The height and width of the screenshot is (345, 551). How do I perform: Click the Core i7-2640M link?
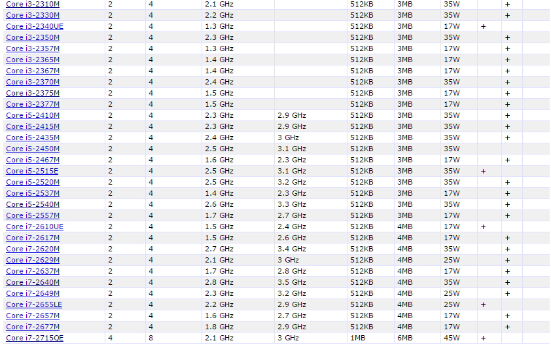click(33, 282)
